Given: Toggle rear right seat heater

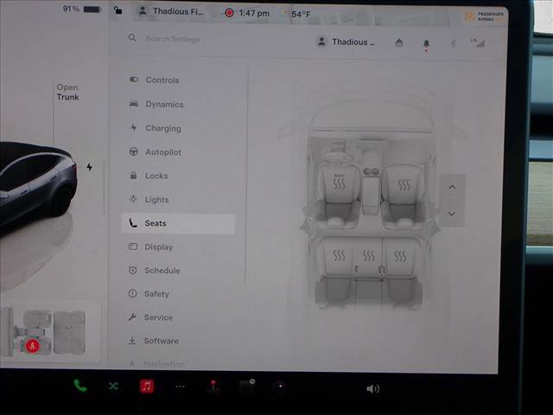Looking at the screenshot, I should click(400, 256).
